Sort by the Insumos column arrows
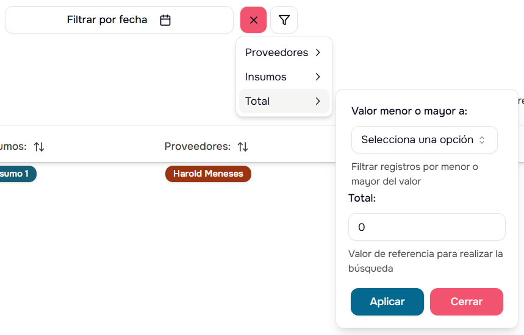 (x=39, y=147)
